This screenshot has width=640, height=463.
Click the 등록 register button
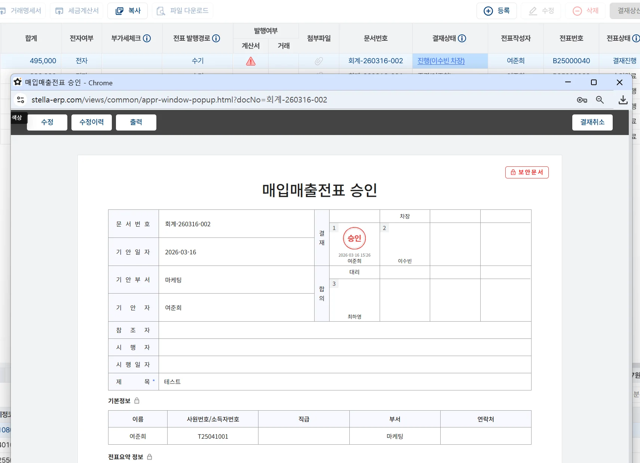496,11
